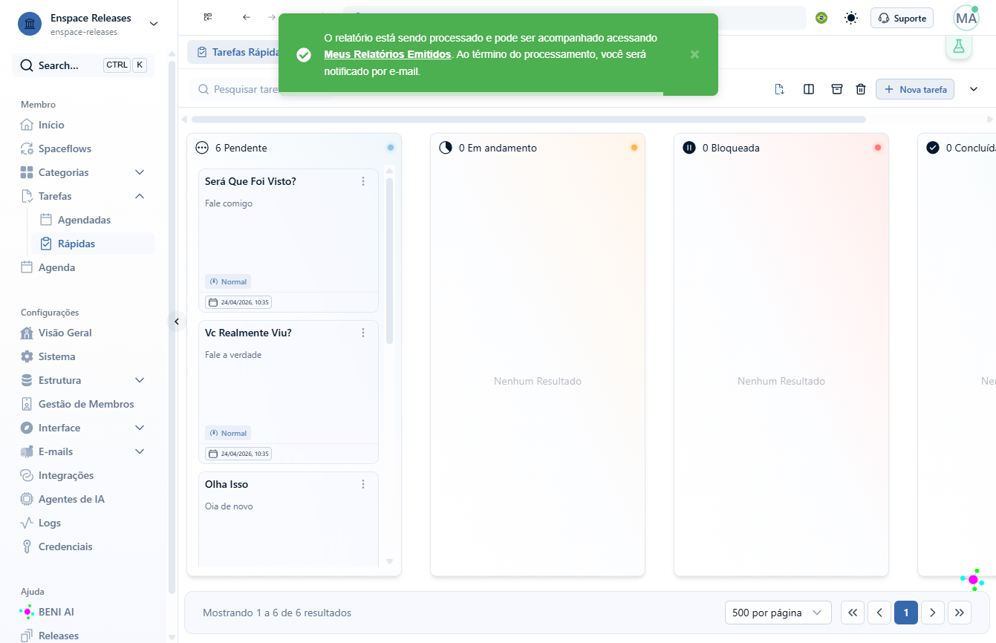Toggle the column layout view icon
The height and width of the screenshot is (643, 996).
click(x=809, y=89)
